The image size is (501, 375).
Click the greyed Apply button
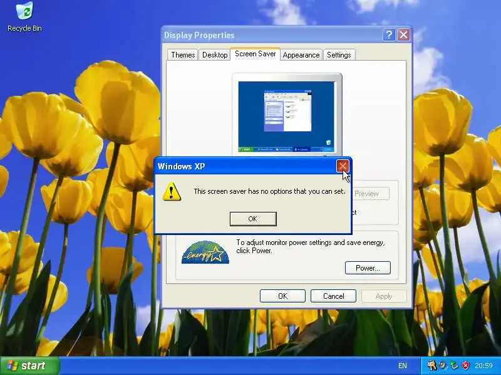pos(384,296)
